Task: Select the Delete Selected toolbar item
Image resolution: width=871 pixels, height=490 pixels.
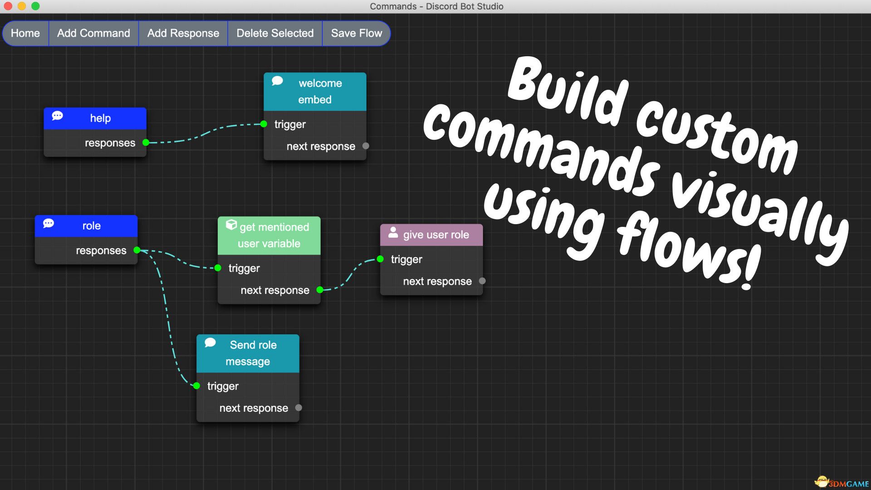Action: pyautogui.click(x=274, y=33)
